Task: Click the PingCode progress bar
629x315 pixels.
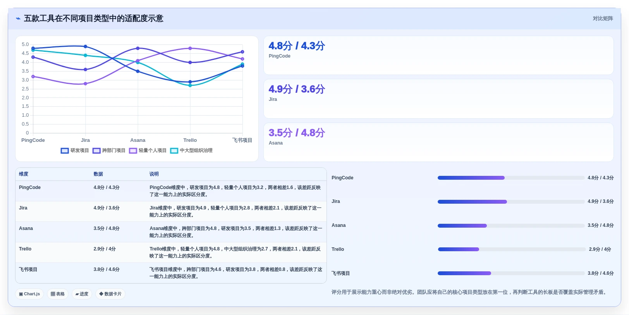Action: (511, 178)
